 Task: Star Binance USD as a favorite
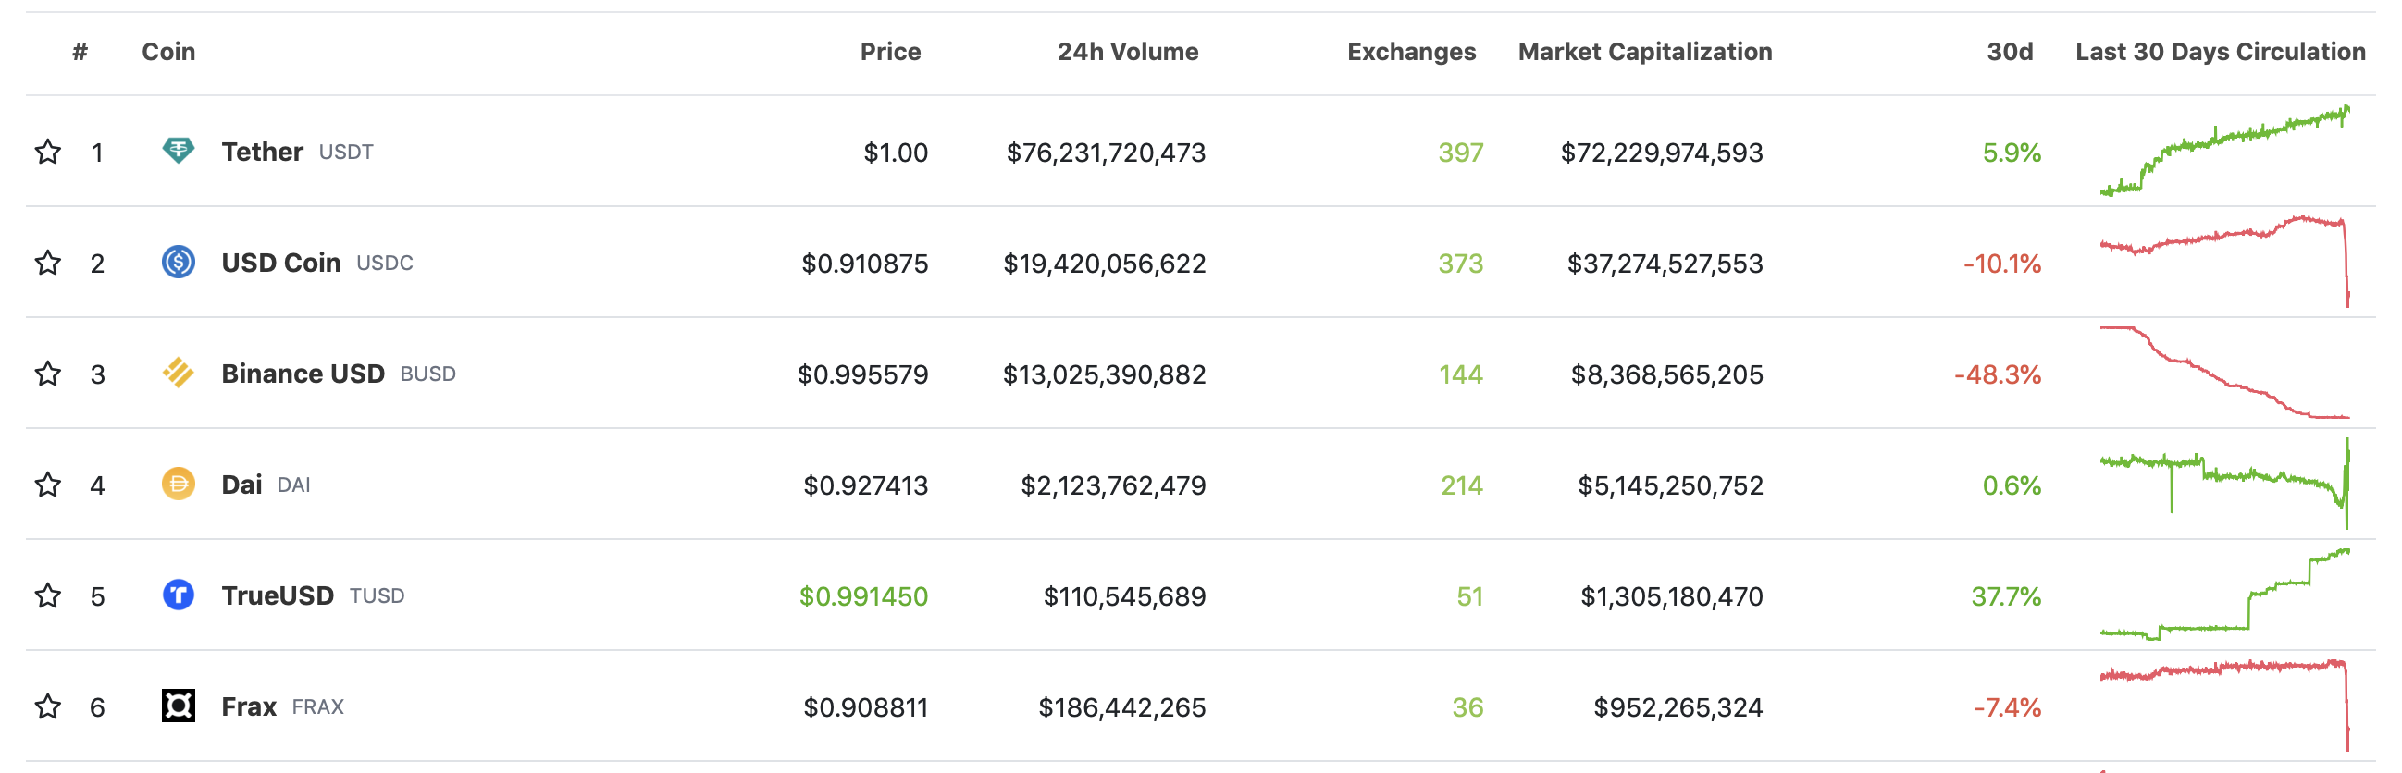pos(48,374)
